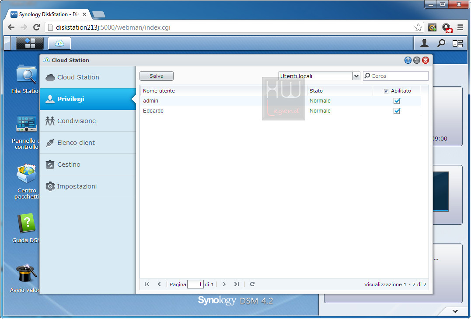471x319 pixels.
Task: Toggle the DSM widgets panel icon
Action: point(457,44)
